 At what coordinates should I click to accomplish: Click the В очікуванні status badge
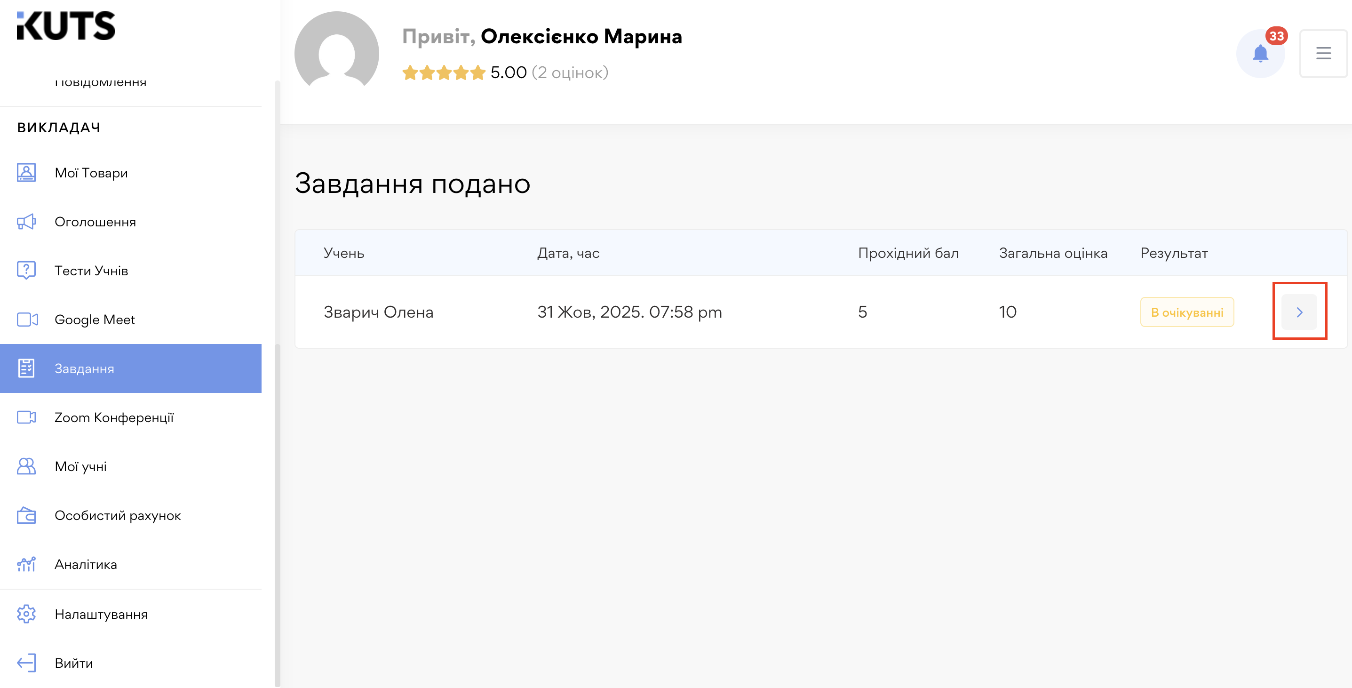pyautogui.click(x=1187, y=312)
